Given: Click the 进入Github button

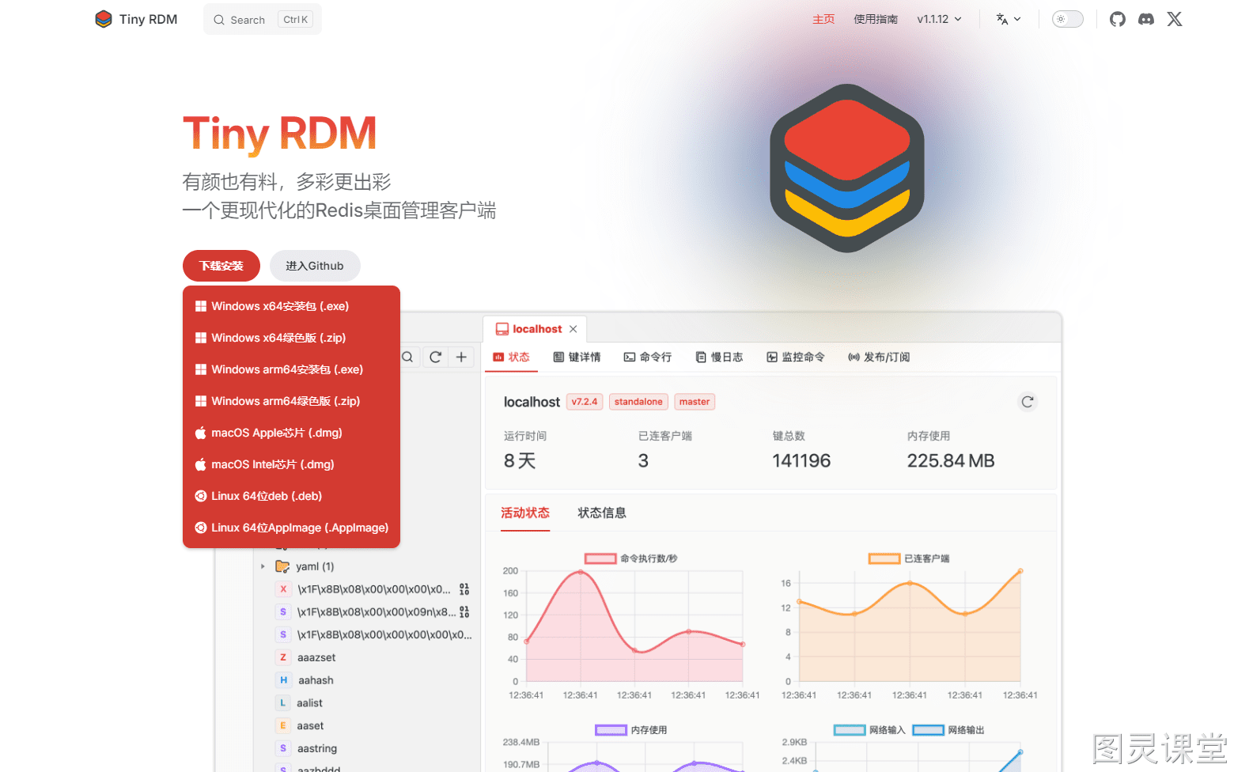Looking at the screenshot, I should point(315,266).
